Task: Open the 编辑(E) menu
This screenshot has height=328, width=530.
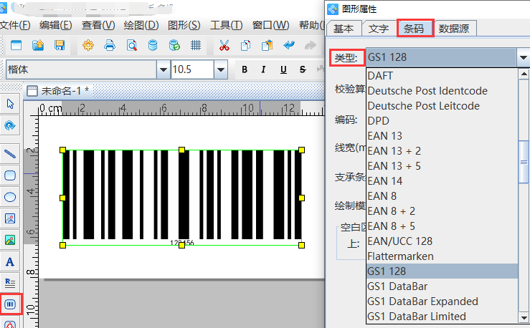Action: click(55, 25)
